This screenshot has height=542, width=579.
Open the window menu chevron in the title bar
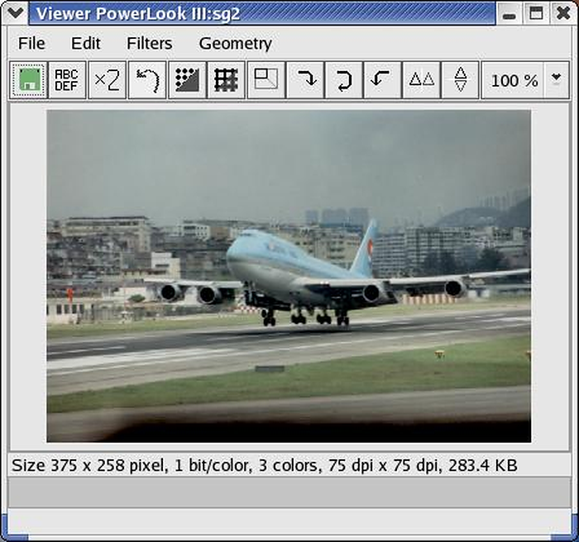15,13
